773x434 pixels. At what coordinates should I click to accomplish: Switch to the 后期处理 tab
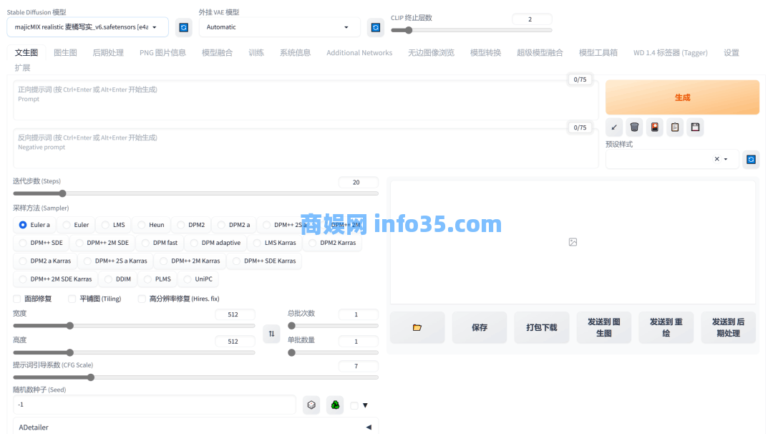click(108, 53)
